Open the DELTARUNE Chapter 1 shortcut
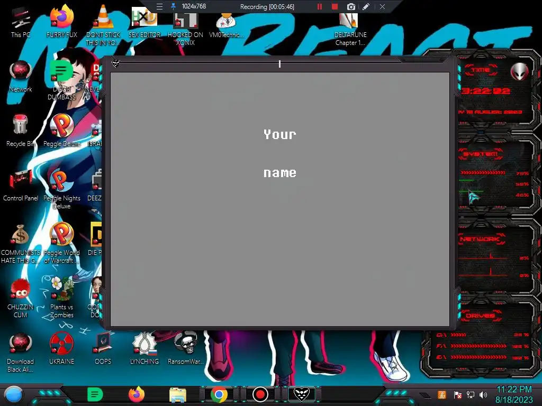542x406 pixels. point(350,29)
